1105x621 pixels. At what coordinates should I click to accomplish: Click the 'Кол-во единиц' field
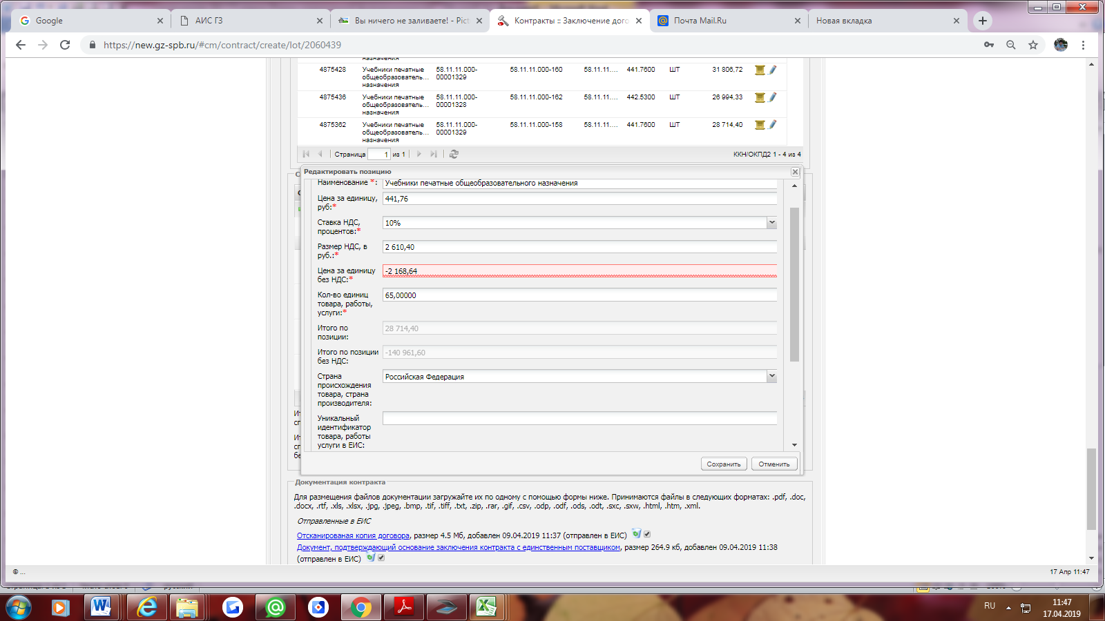579,295
